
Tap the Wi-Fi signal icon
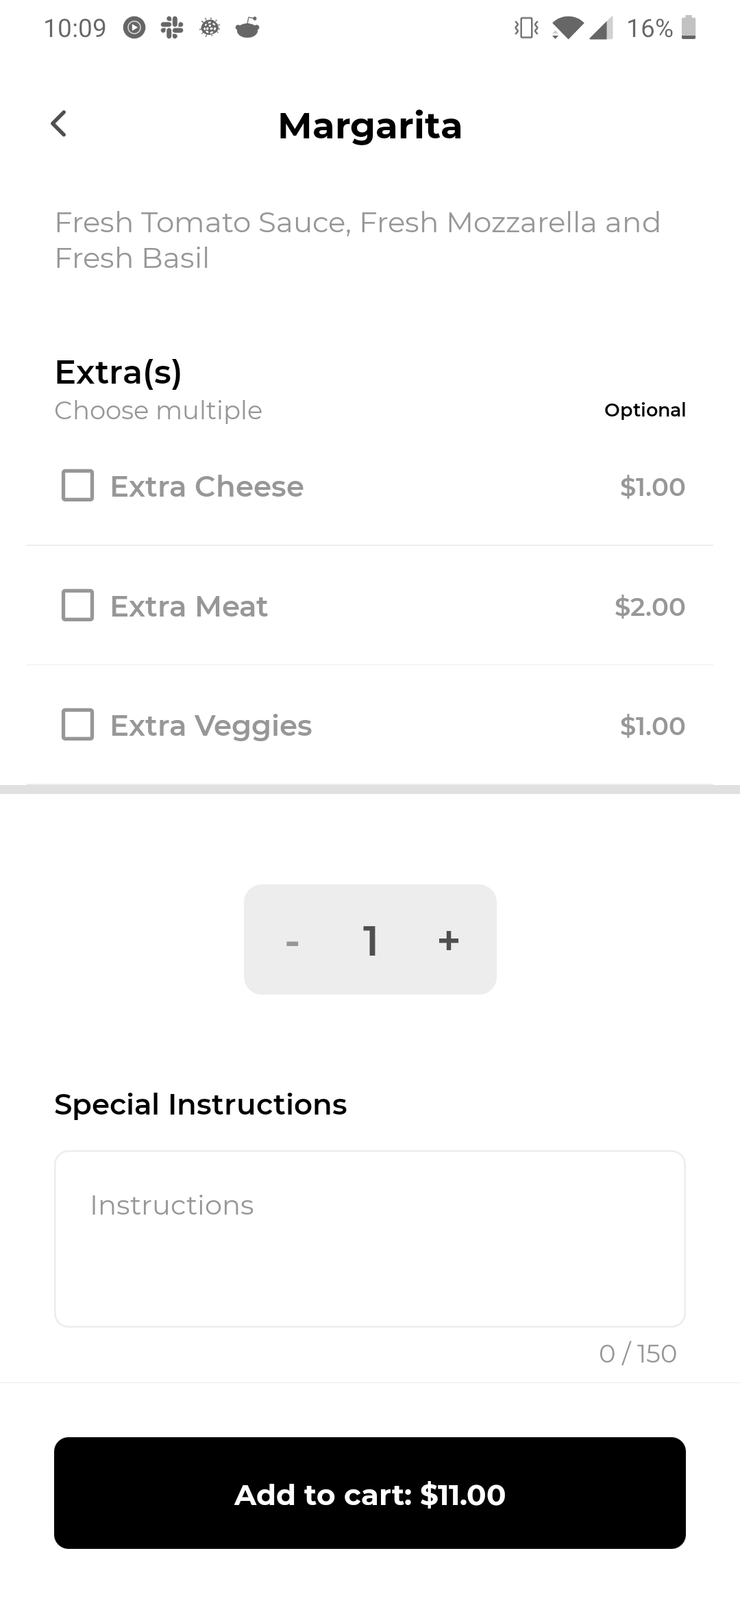[567, 28]
